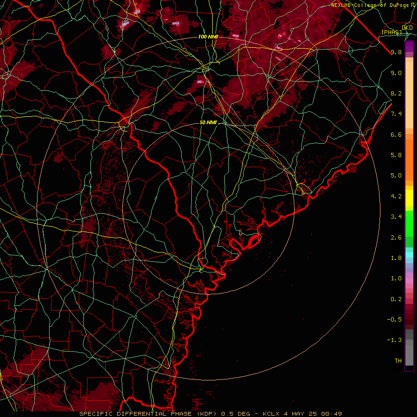Pick the pink band near 1.0
This screenshot has width=417, height=417.
tap(409, 281)
